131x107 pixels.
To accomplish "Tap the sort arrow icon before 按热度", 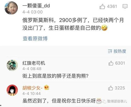I will tap(110, 51).
